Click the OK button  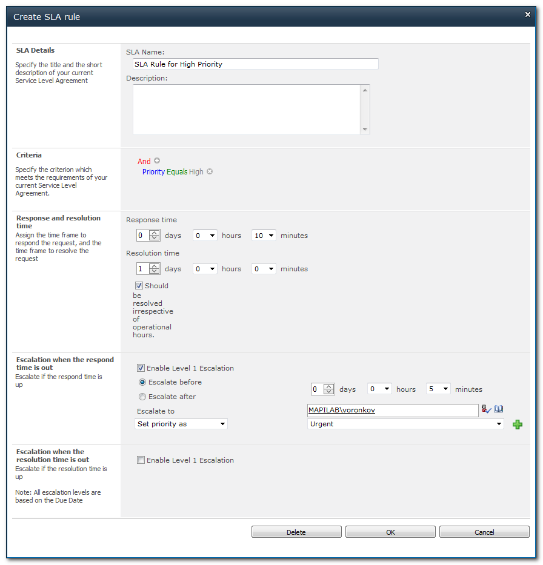click(x=390, y=532)
